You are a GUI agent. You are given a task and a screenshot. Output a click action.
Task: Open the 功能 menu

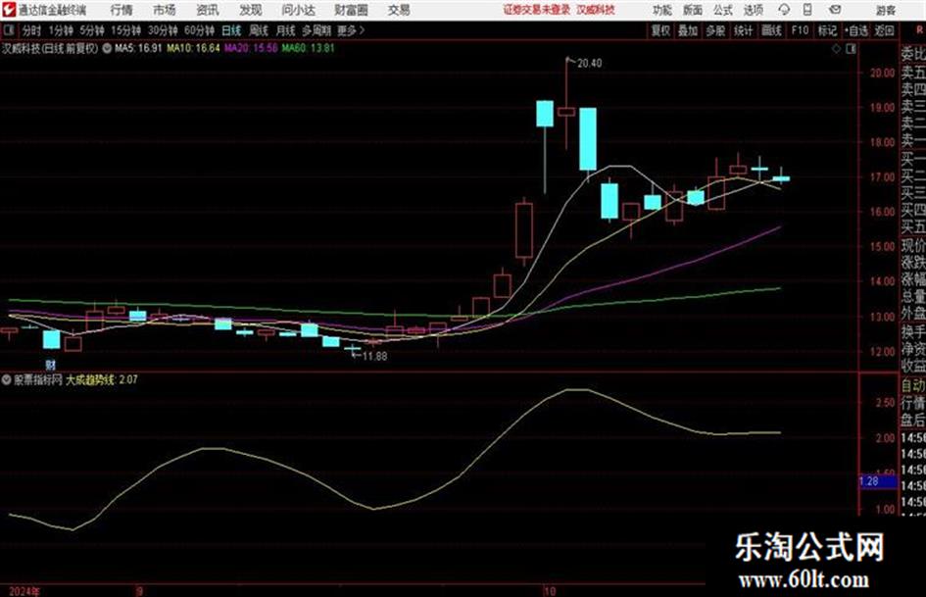(x=662, y=10)
